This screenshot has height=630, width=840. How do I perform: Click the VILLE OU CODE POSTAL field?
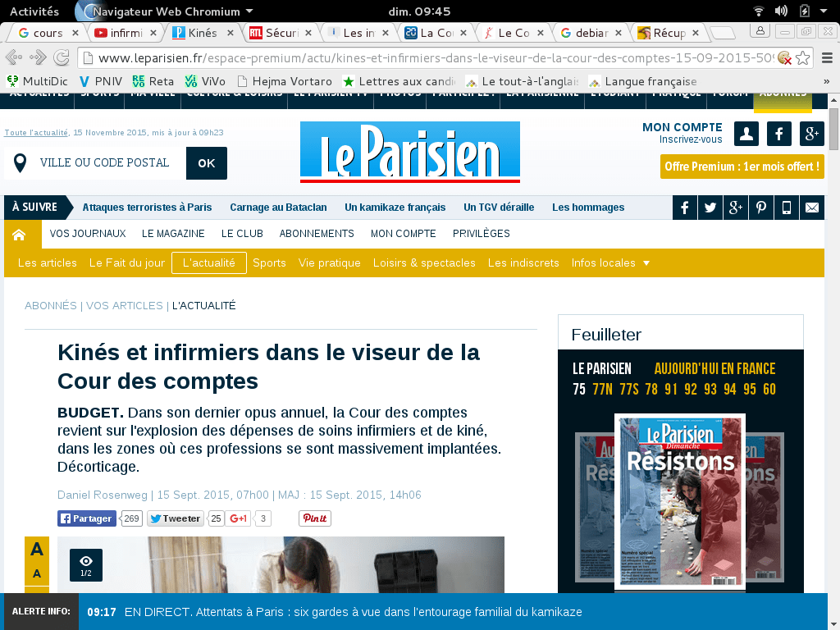pyautogui.click(x=104, y=163)
